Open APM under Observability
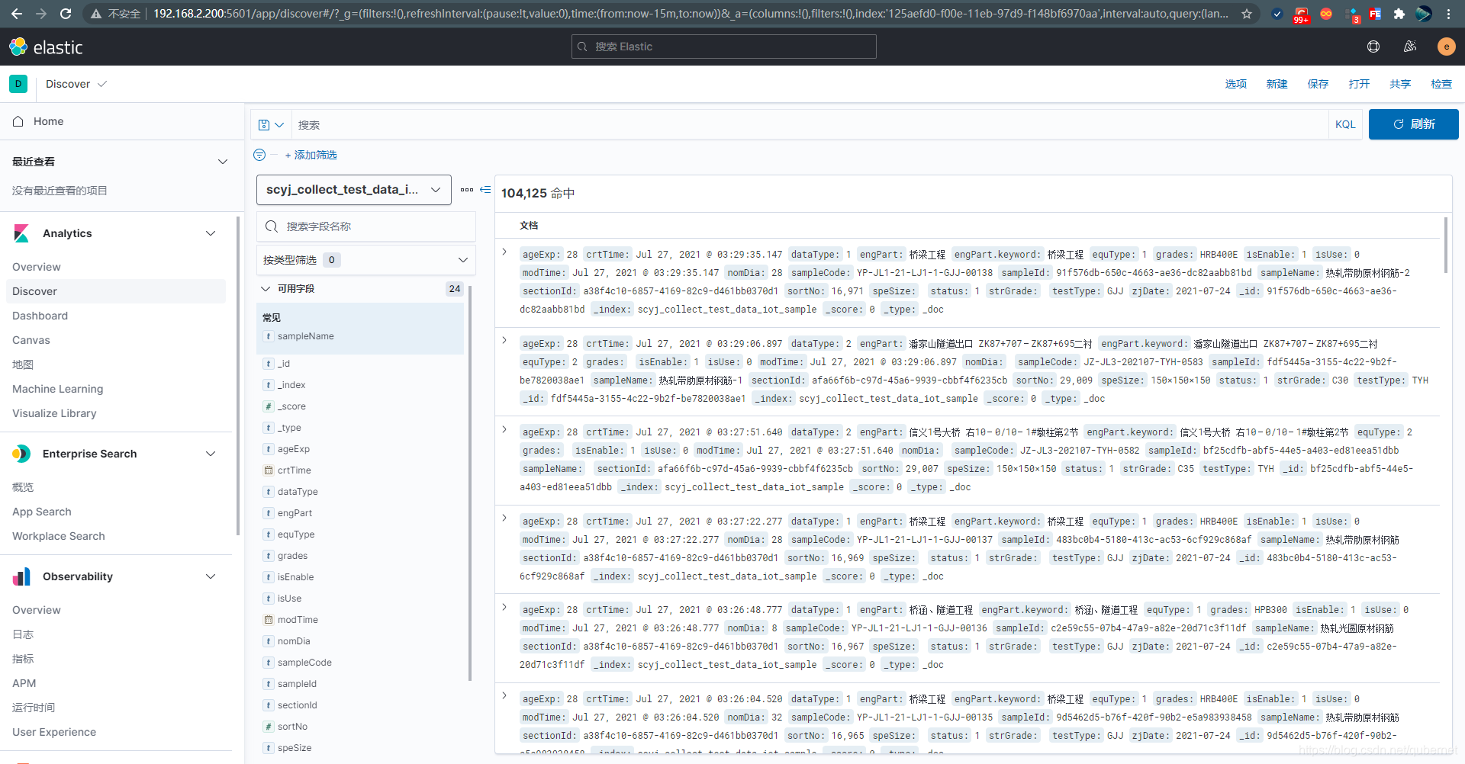The image size is (1465, 764). point(24,683)
